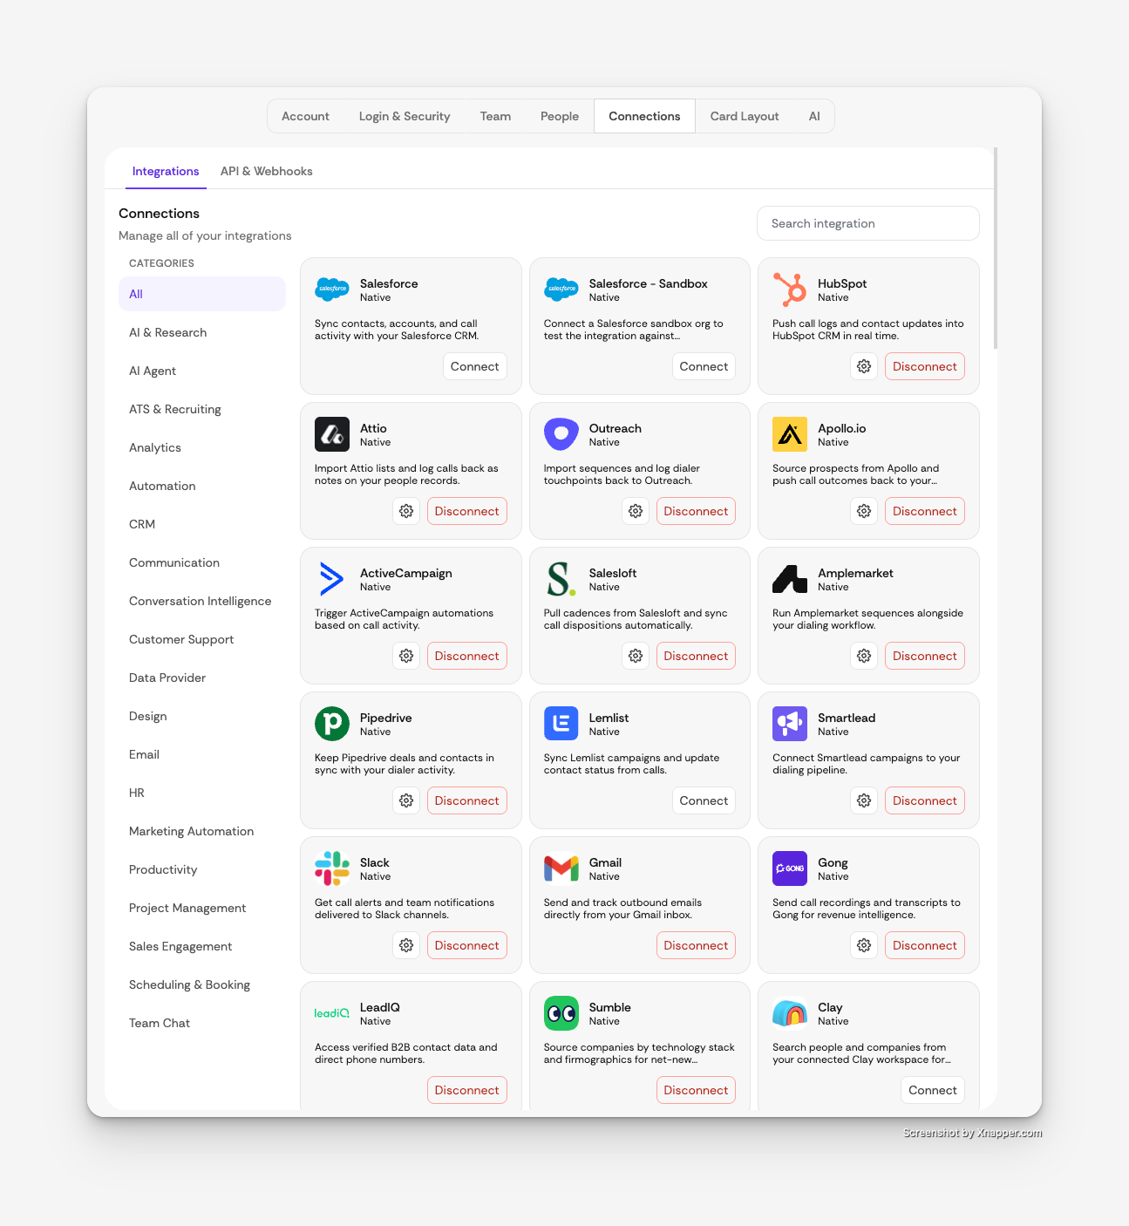Open the People tab
The width and height of the screenshot is (1129, 1226).
[560, 116]
